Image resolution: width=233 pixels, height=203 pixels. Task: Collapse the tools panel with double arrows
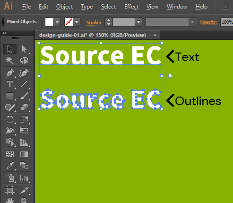[4, 33]
